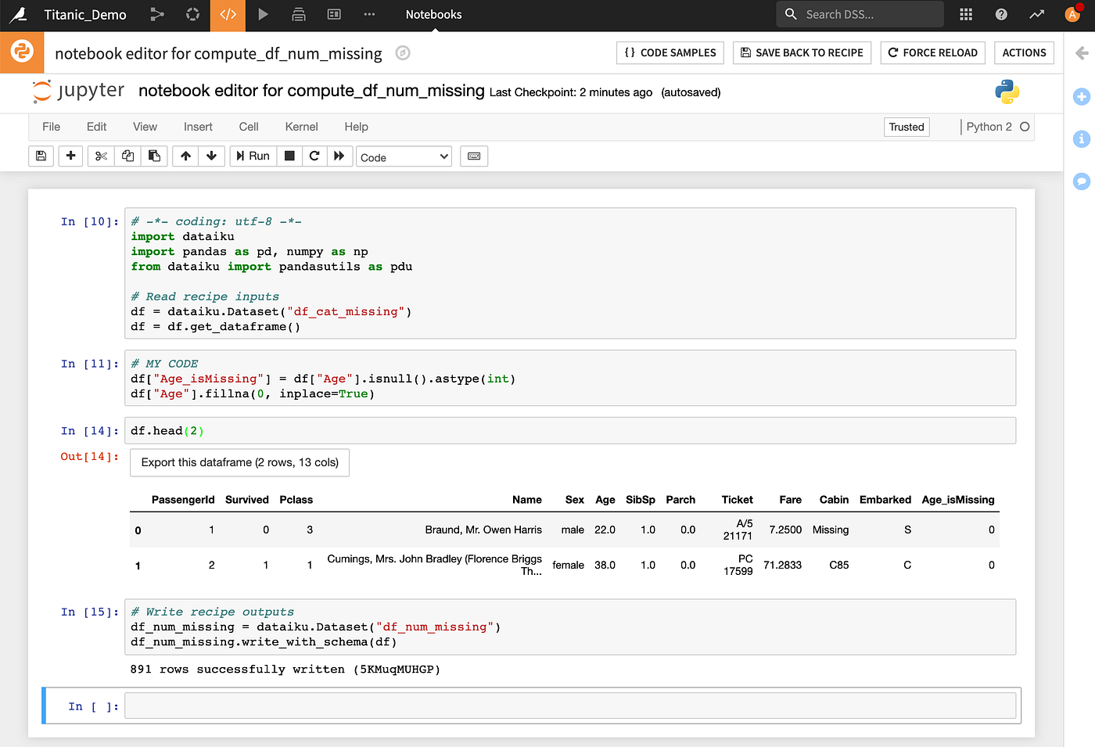Open the ACTIONS dropdown
The height and width of the screenshot is (747, 1095).
1024,52
